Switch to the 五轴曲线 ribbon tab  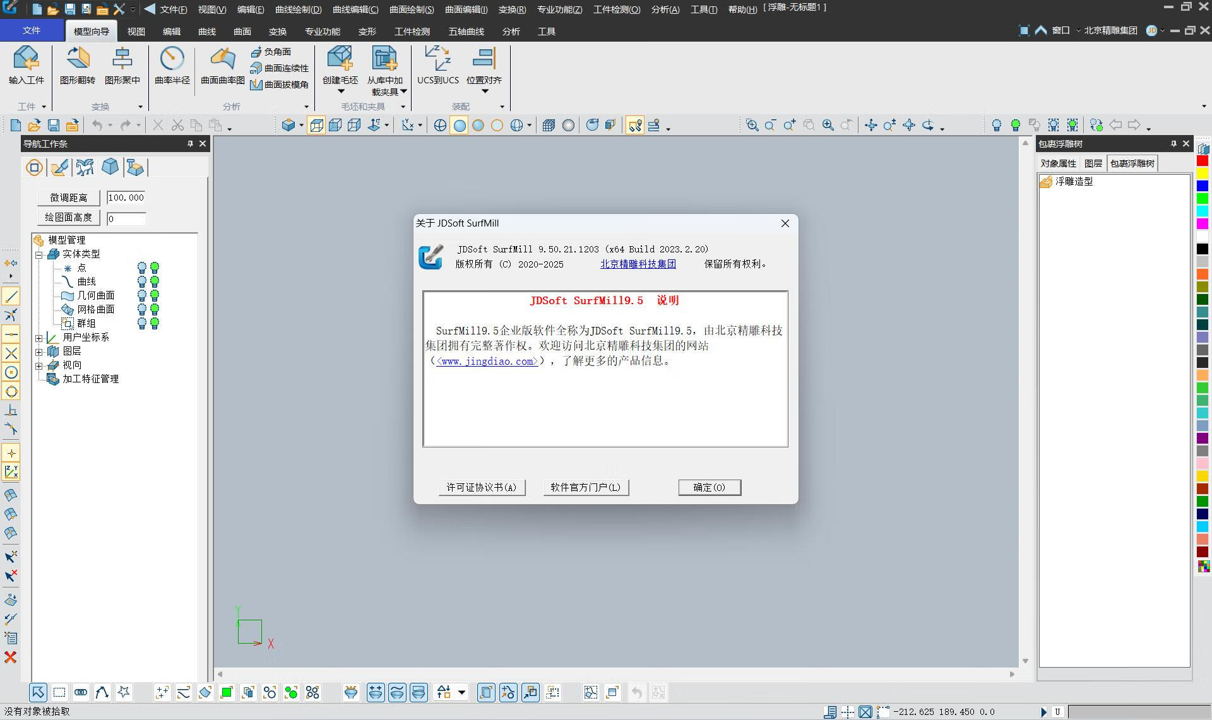coord(466,32)
